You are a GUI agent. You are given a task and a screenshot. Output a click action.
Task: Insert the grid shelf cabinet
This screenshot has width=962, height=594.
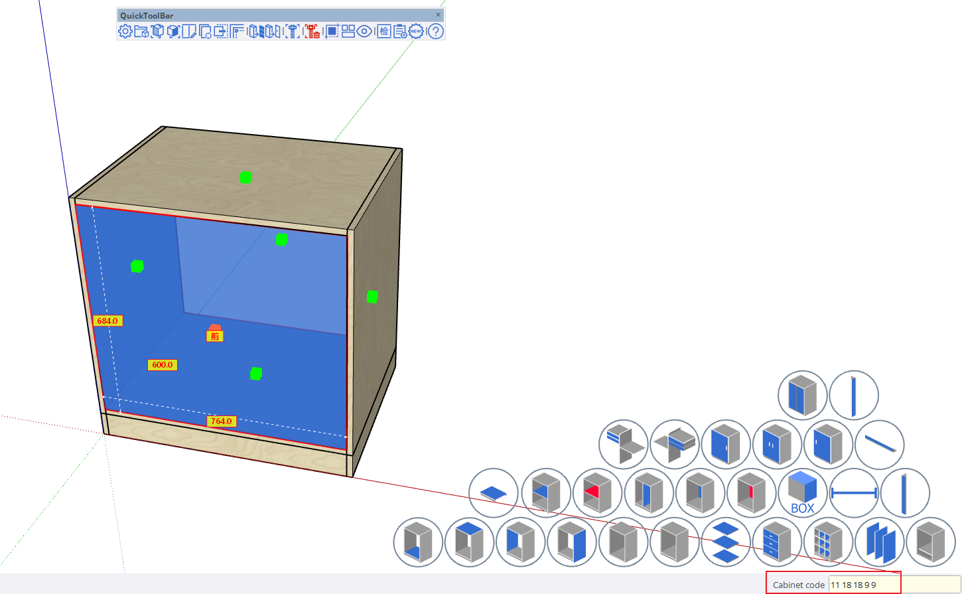[828, 542]
